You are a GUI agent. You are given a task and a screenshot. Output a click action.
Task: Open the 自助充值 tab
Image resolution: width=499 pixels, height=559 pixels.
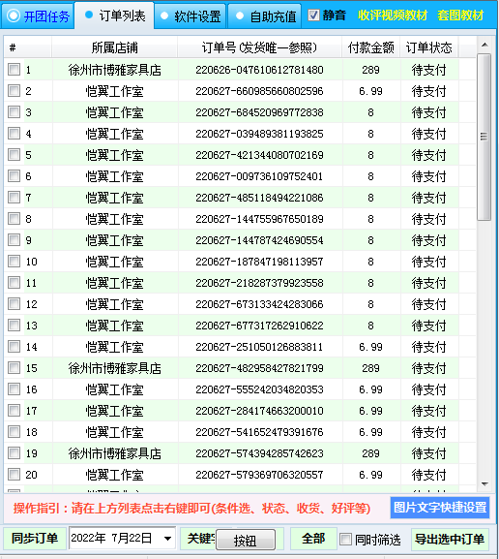265,16
